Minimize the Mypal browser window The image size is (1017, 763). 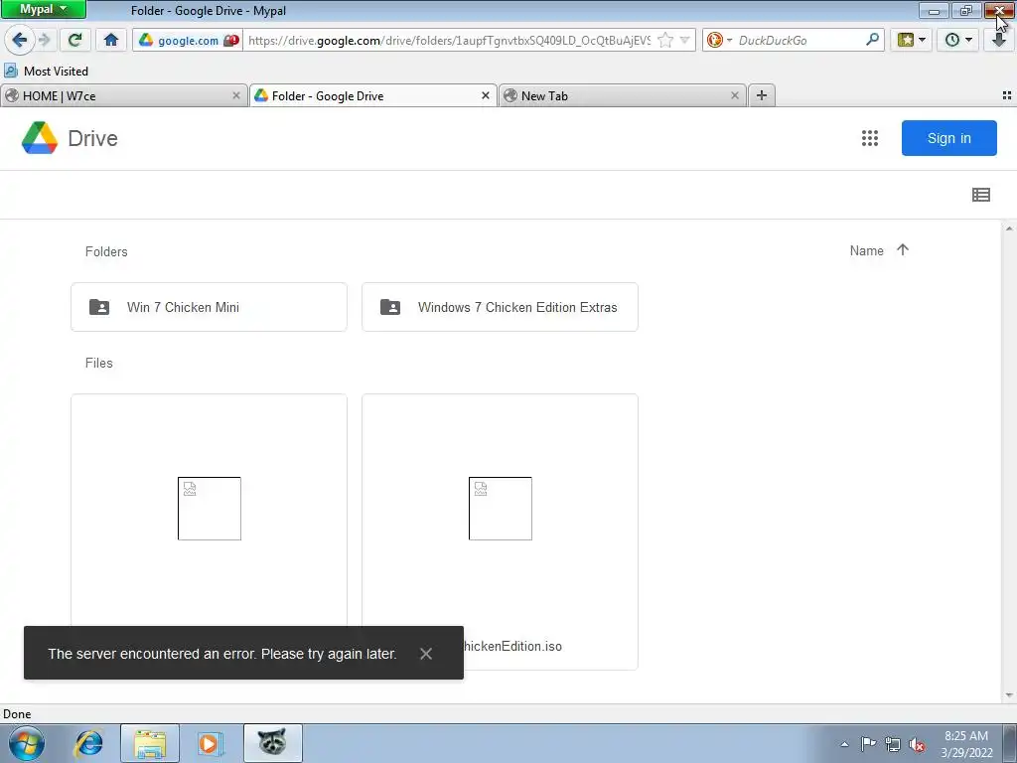click(934, 10)
